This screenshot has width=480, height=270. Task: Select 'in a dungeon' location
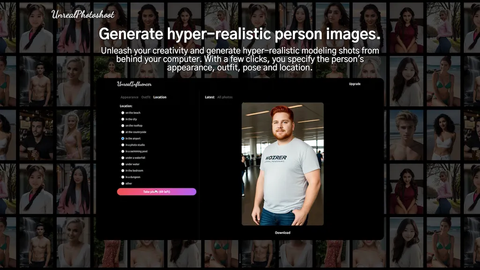pyautogui.click(x=123, y=177)
